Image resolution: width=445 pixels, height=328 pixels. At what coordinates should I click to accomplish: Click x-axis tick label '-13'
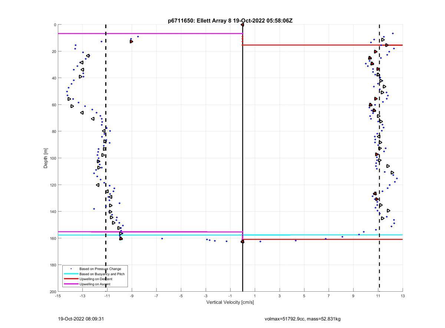pyautogui.click(x=82, y=296)
